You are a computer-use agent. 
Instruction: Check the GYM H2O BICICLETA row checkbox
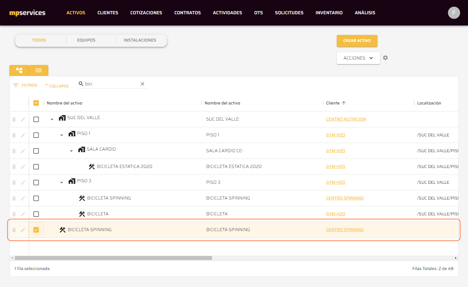coord(36,214)
